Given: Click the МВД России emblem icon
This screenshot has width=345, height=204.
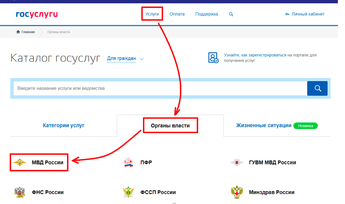Looking at the screenshot, I should click(x=20, y=162).
